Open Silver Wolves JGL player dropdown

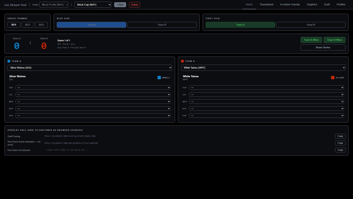pyautogui.click(x=93, y=95)
